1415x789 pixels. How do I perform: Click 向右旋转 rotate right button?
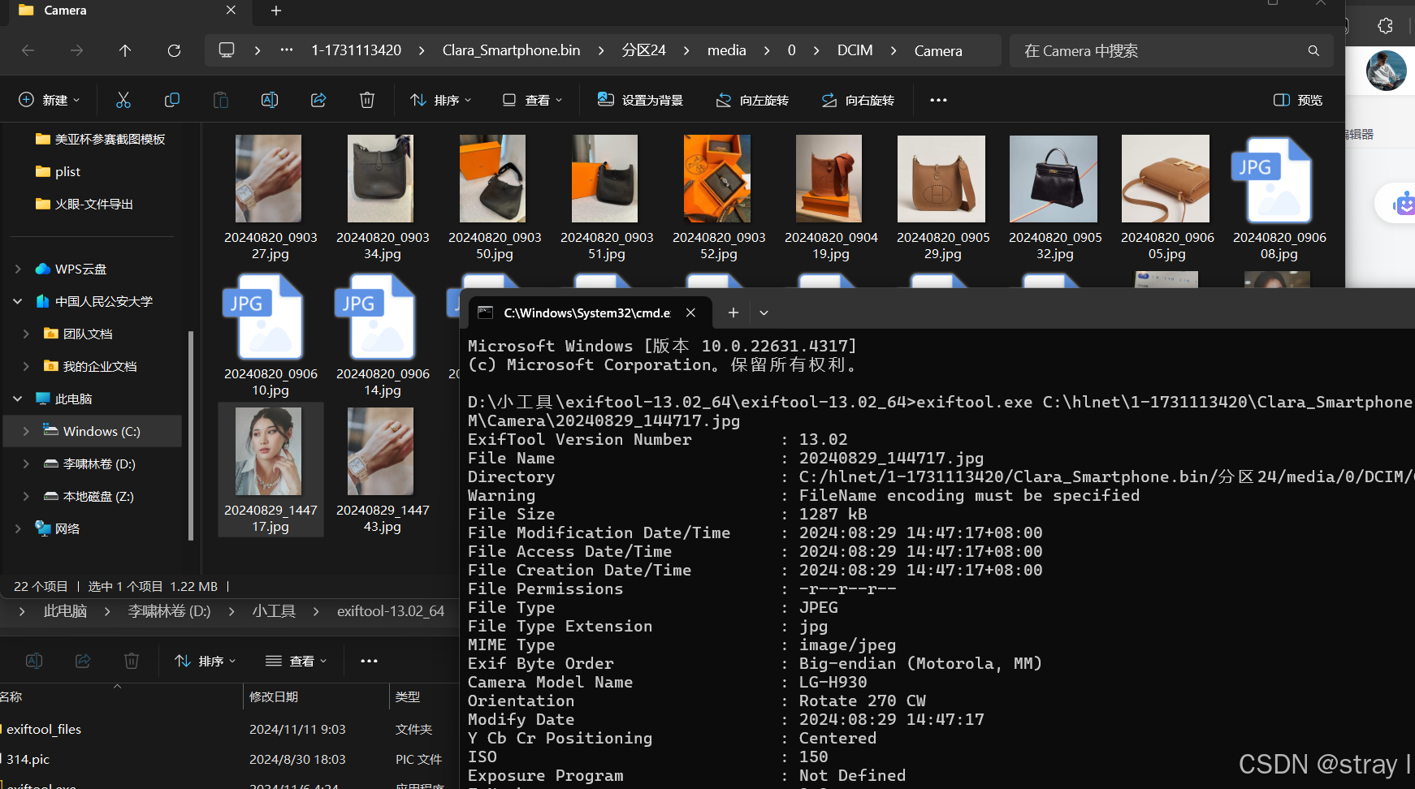pos(858,100)
